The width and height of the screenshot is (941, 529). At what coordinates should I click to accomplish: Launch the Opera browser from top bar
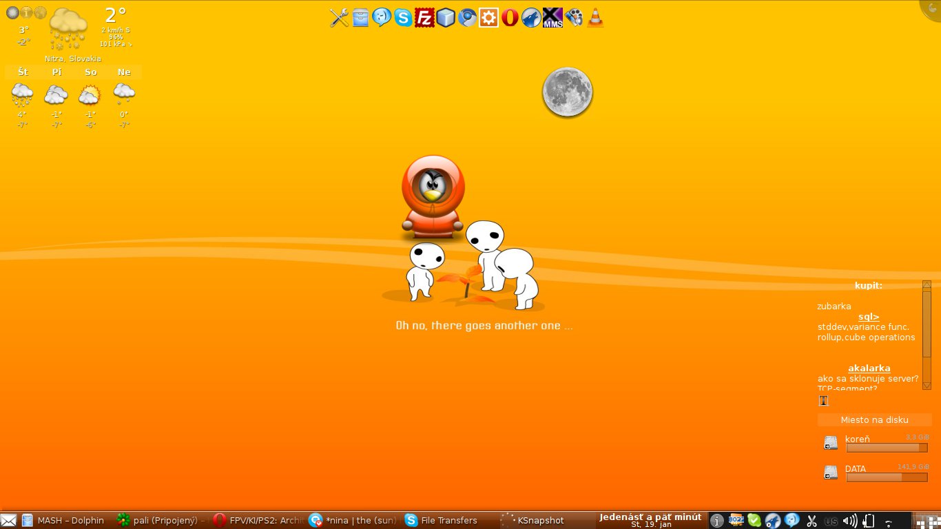tap(510, 17)
